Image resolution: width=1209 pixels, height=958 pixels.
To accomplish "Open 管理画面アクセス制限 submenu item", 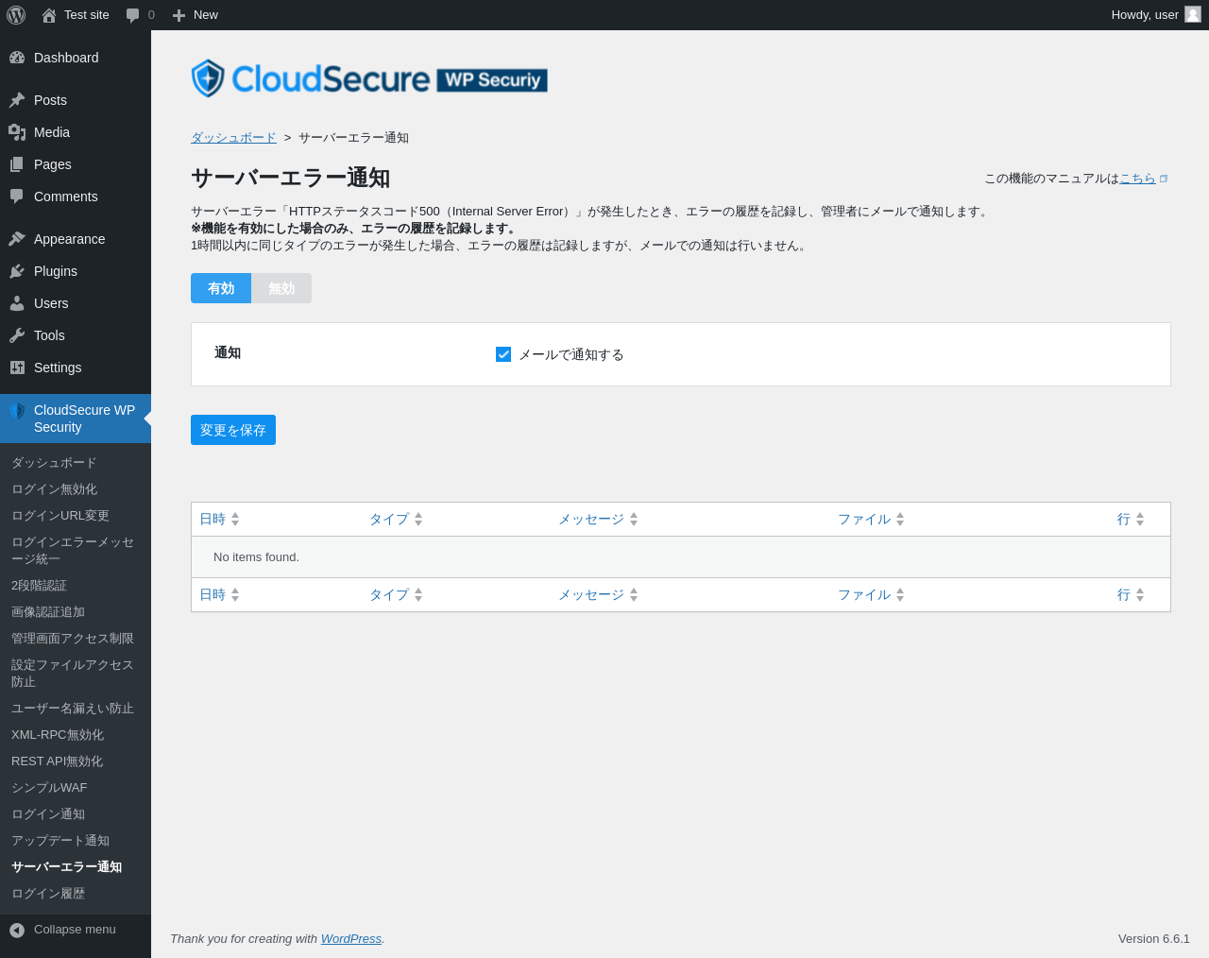I will click(x=76, y=639).
